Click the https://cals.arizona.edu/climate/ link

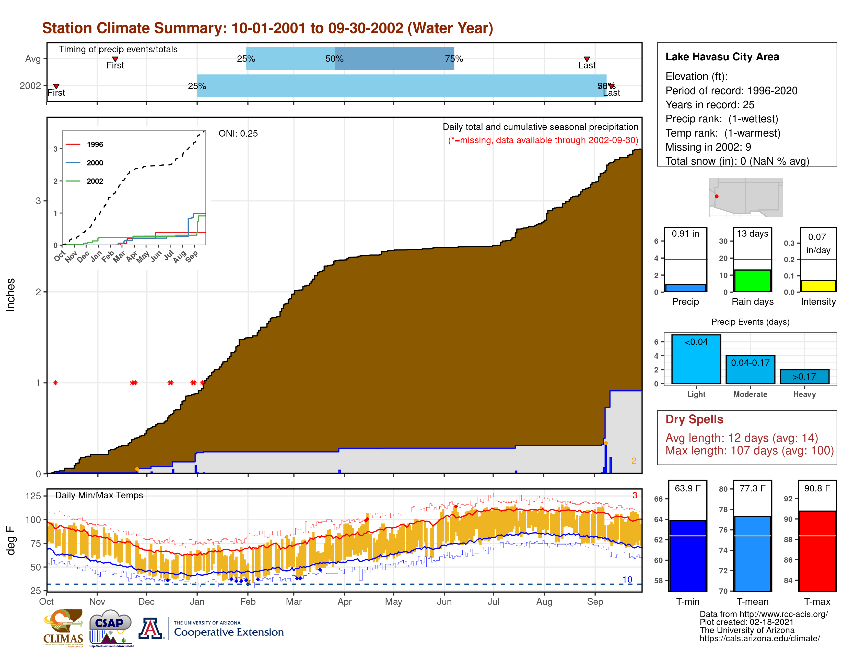tap(760, 638)
